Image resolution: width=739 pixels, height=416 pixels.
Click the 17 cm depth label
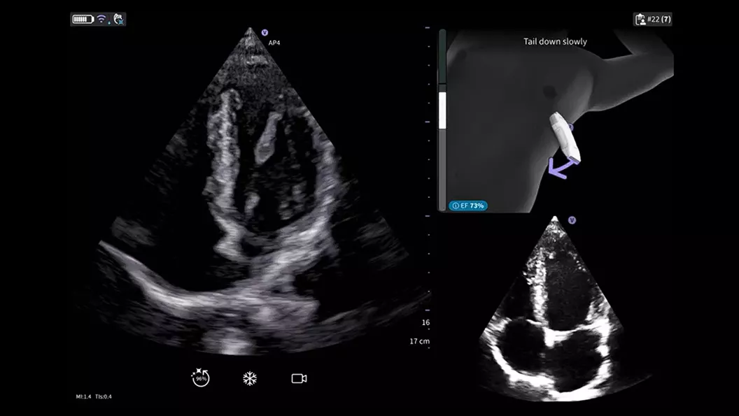[x=419, y=341]
